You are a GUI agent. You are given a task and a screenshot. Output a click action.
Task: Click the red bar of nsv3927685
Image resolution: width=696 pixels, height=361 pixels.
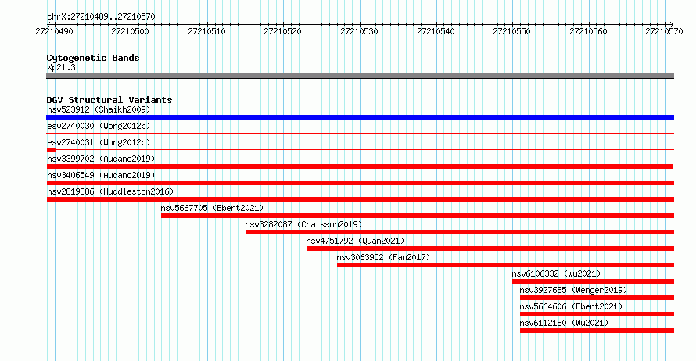[597, 298]
